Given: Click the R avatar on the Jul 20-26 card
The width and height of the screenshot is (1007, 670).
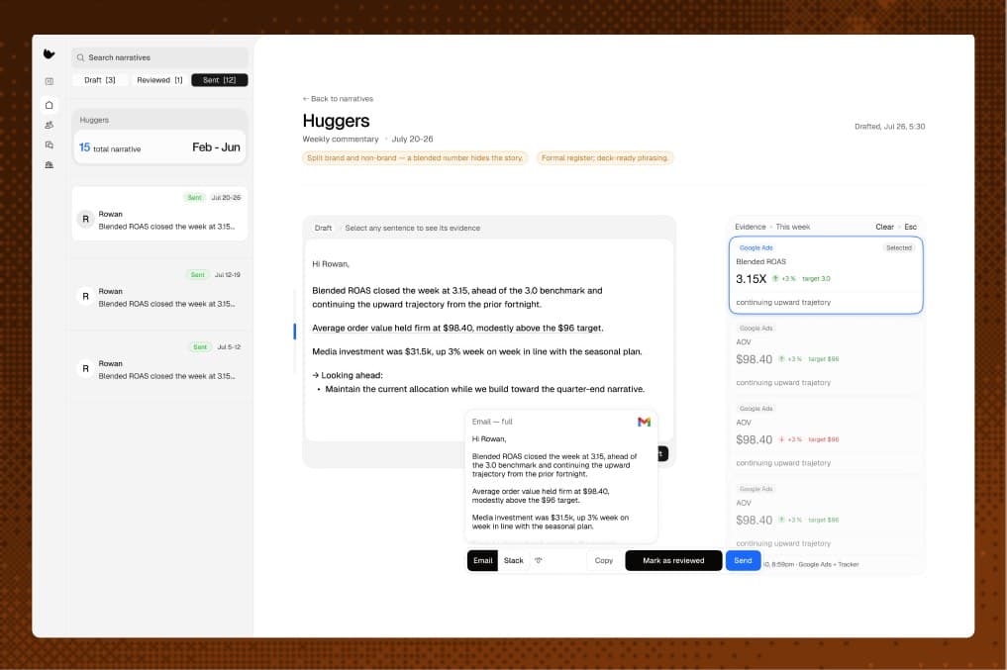Looking at the screenshot, I should point(85,220).
